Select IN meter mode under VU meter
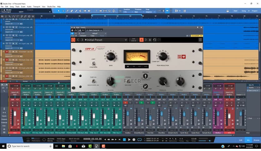The width and height of the screenshot is (261, 151). (x=128, y=66)
